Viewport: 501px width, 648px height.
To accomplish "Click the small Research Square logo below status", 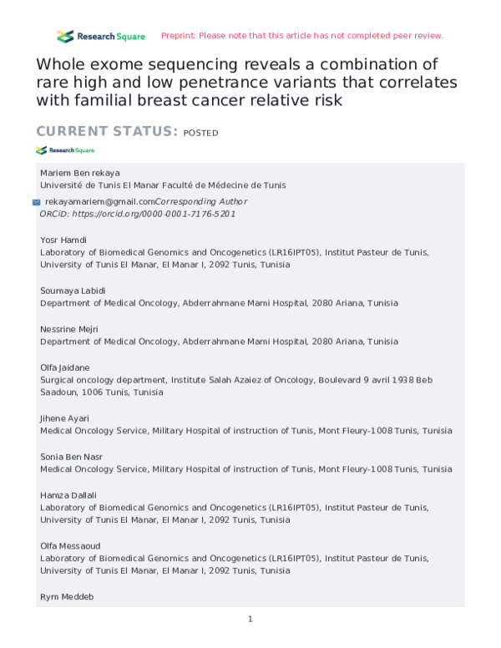I will pos(65,150).
